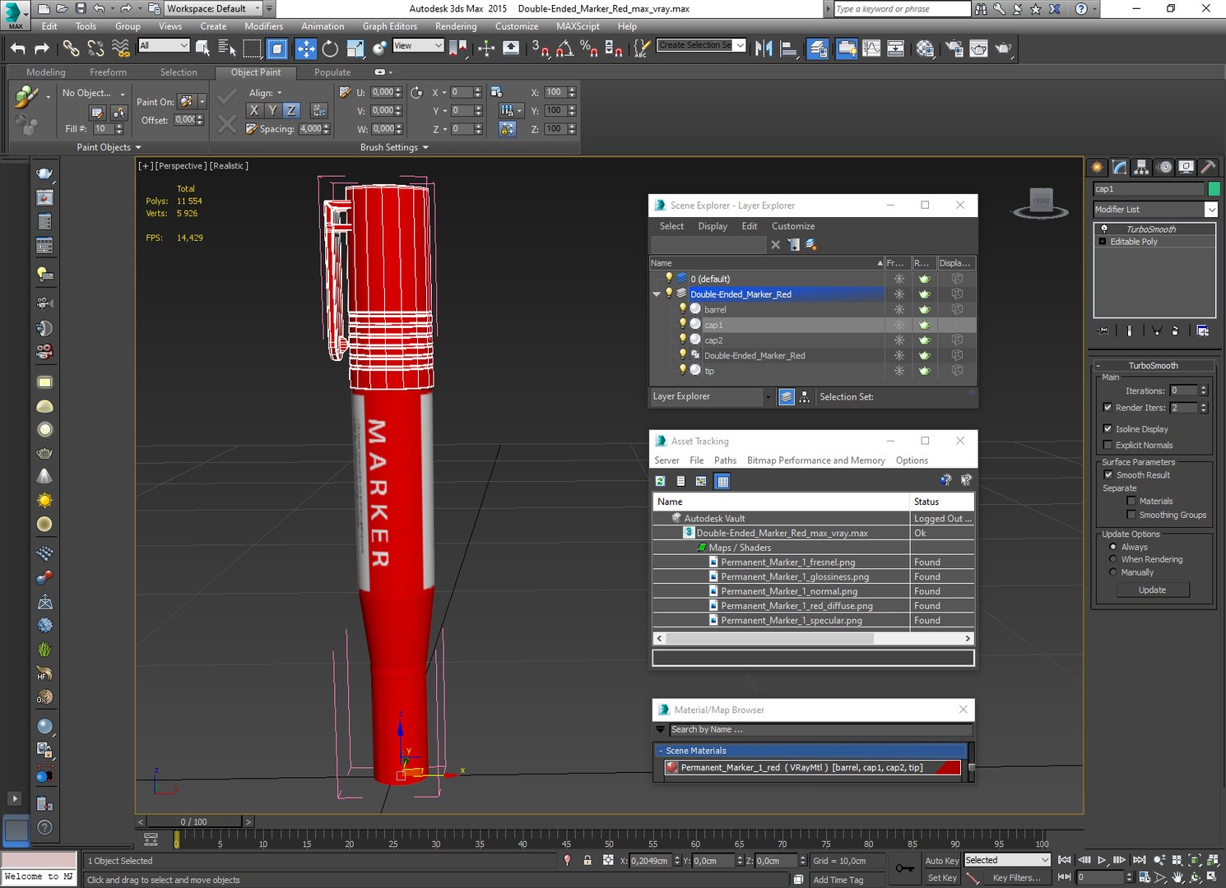Open the View reference coordinate dropdown

click(x=418, y=46)
